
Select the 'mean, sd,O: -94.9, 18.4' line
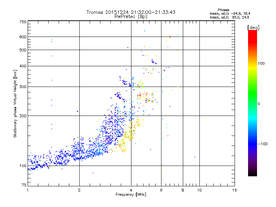coord(230,13)
